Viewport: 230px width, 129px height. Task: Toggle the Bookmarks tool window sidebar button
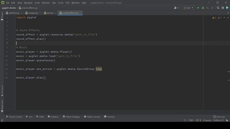point(2,106)
